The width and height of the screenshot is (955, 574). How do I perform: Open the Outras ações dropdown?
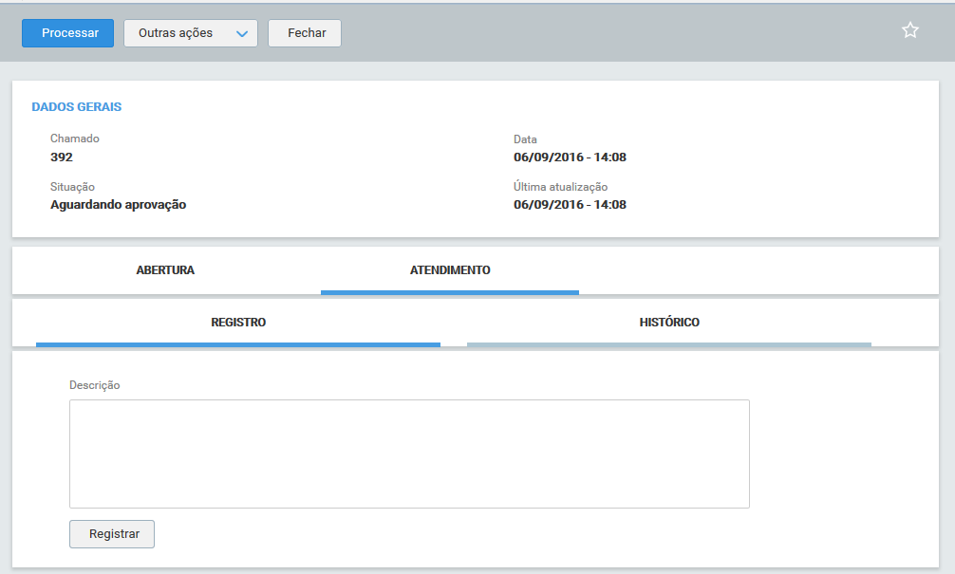click(190, 33)
